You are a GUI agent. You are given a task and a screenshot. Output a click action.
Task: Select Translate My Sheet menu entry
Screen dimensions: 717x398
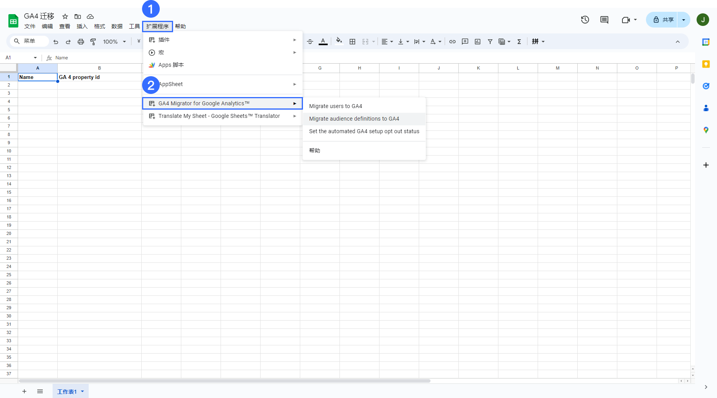223,116
